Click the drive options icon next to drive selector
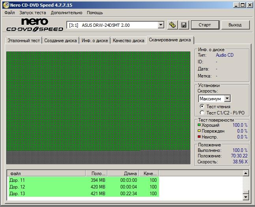Viewport: 255px width, 207px height. click(172, 25)
